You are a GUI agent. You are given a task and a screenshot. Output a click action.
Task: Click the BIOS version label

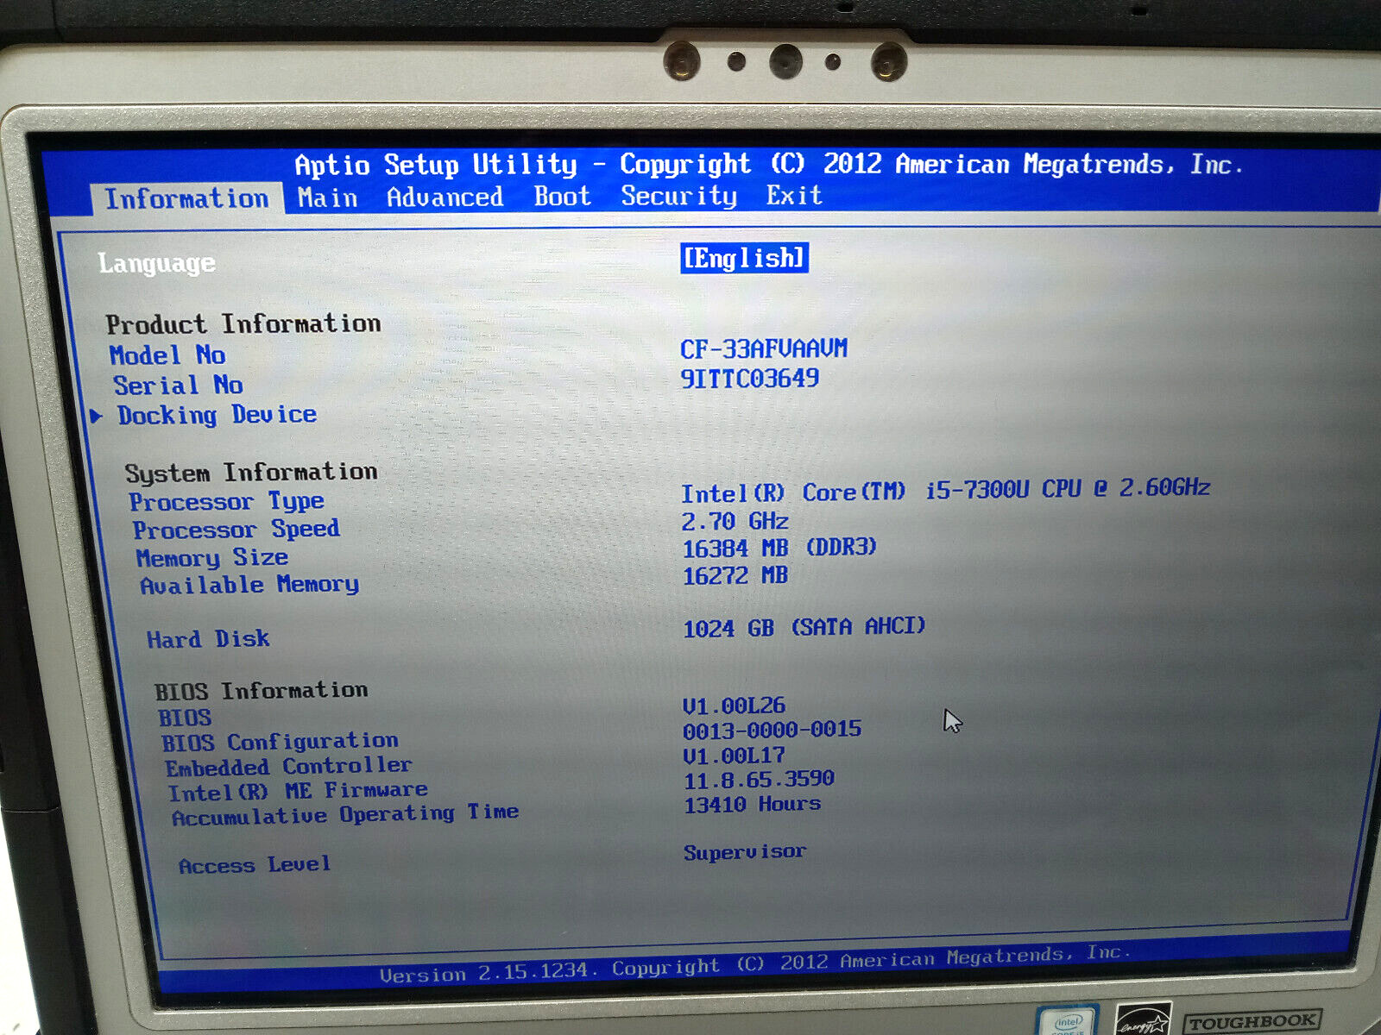185,718
